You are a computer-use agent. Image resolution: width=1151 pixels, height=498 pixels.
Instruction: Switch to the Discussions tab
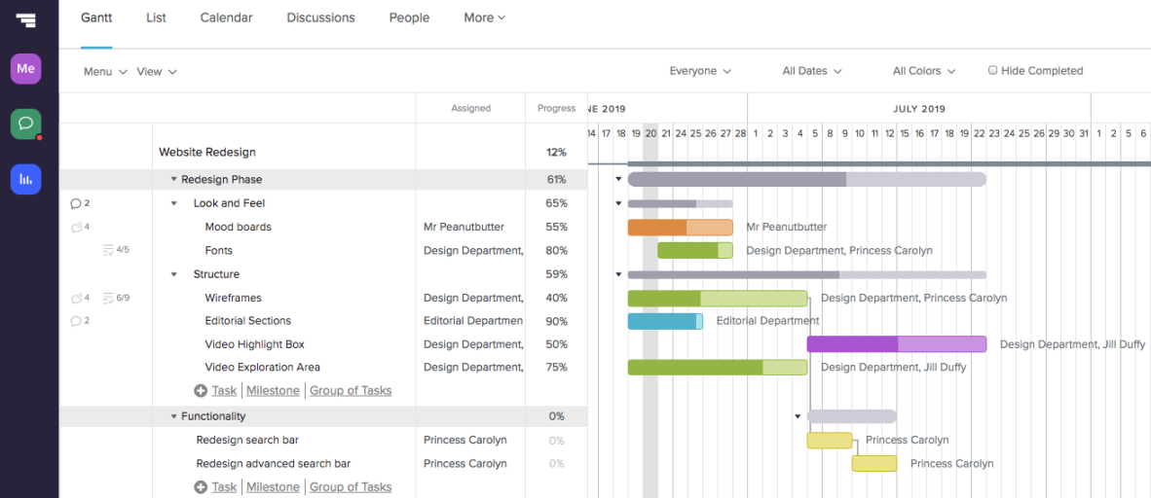pos(320,18)
